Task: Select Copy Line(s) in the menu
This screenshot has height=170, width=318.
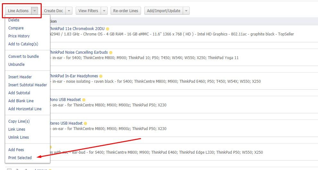Action: [19, 121]
